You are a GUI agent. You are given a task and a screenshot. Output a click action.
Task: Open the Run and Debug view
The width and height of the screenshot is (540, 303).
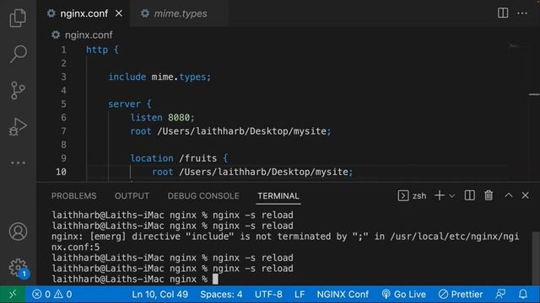tap(18, 127)
